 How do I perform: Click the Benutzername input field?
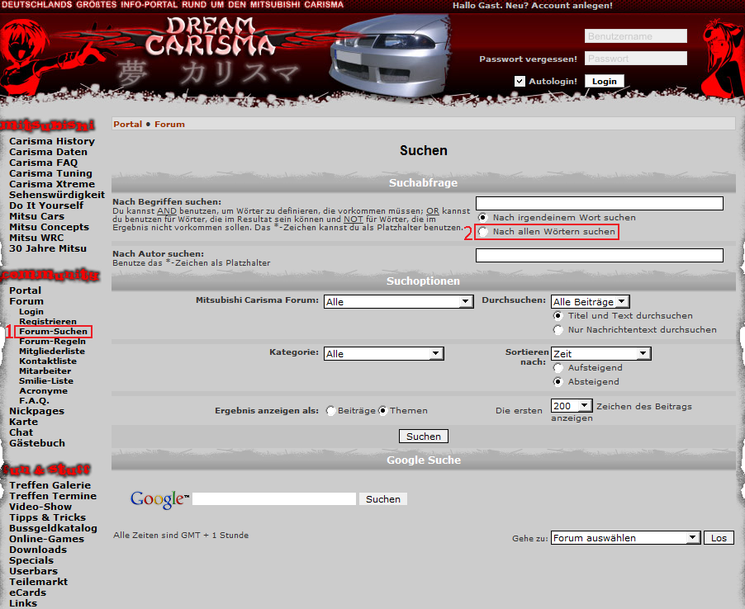(636, 36)
